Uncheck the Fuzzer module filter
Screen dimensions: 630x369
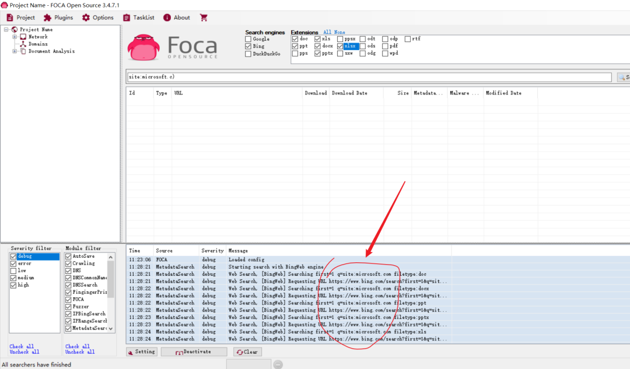pos(68,307)
